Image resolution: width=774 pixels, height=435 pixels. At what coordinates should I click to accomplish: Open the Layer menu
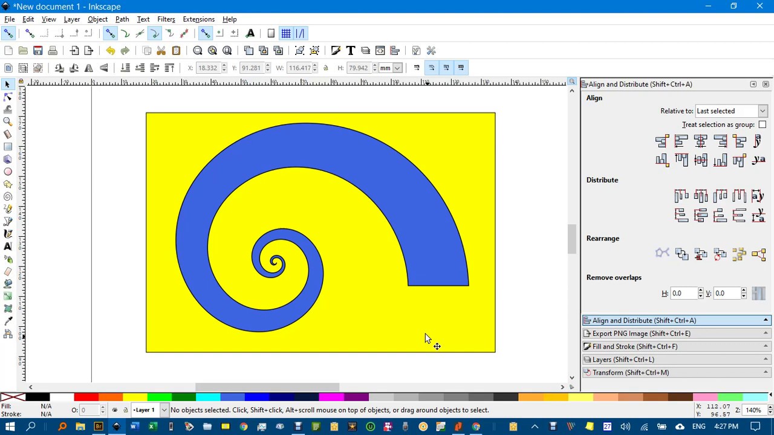[71, 19]
